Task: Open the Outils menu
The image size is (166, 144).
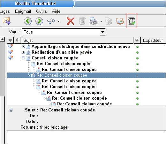Action: 41,11
